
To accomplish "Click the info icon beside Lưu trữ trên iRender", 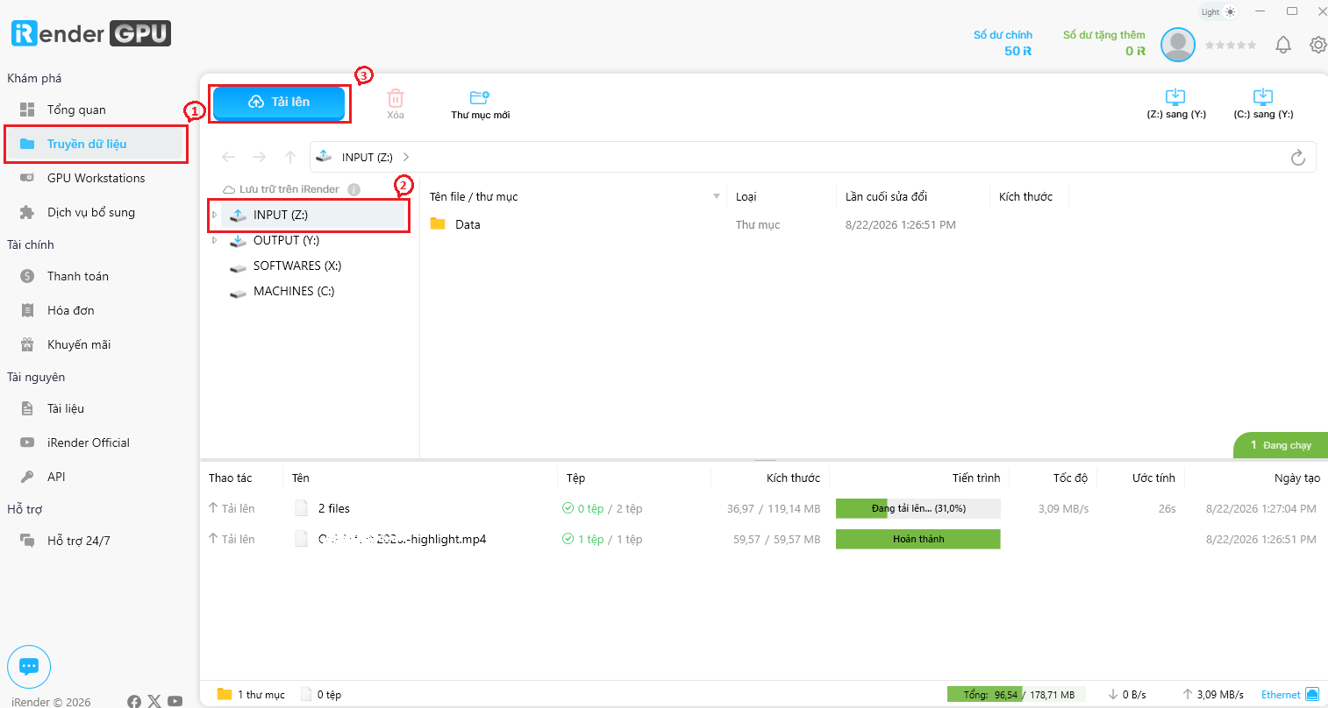I will [354, 189].
